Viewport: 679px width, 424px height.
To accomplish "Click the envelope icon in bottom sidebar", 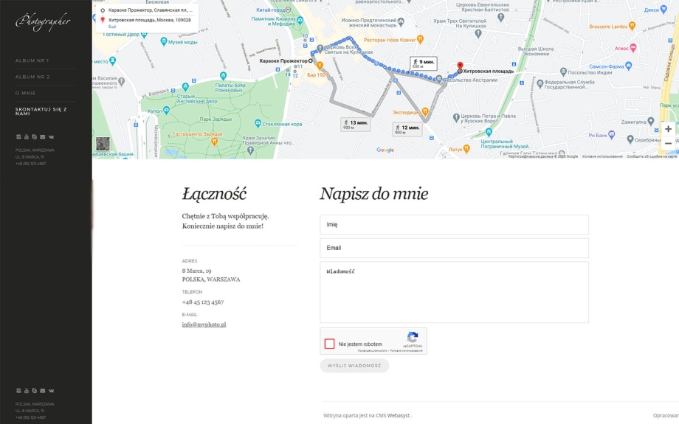I will pyautogui.click(x=42, y=391).
